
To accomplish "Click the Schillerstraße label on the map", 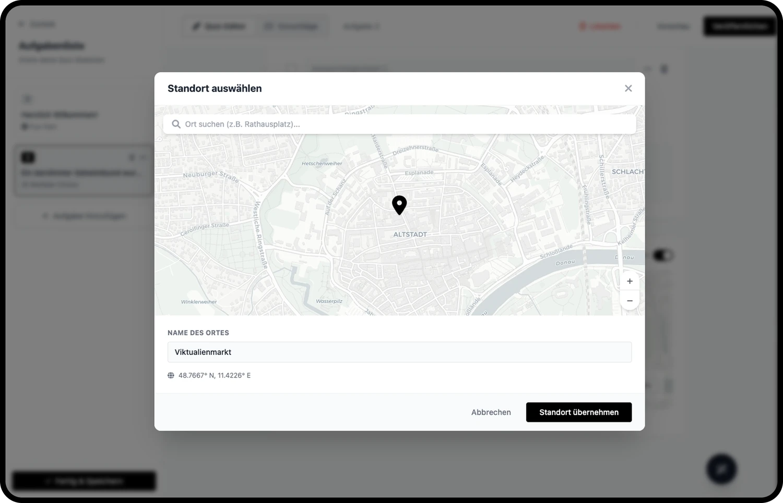I will tap(603, 177).
